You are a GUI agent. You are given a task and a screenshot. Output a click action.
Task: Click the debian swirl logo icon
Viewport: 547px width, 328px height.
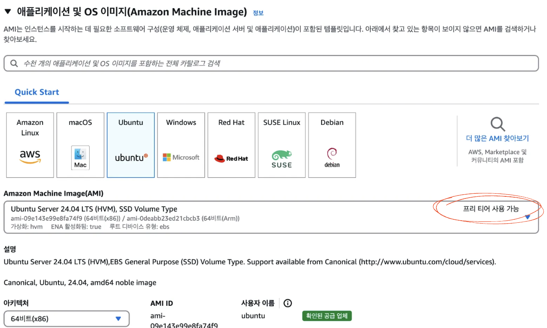point(332,158)
